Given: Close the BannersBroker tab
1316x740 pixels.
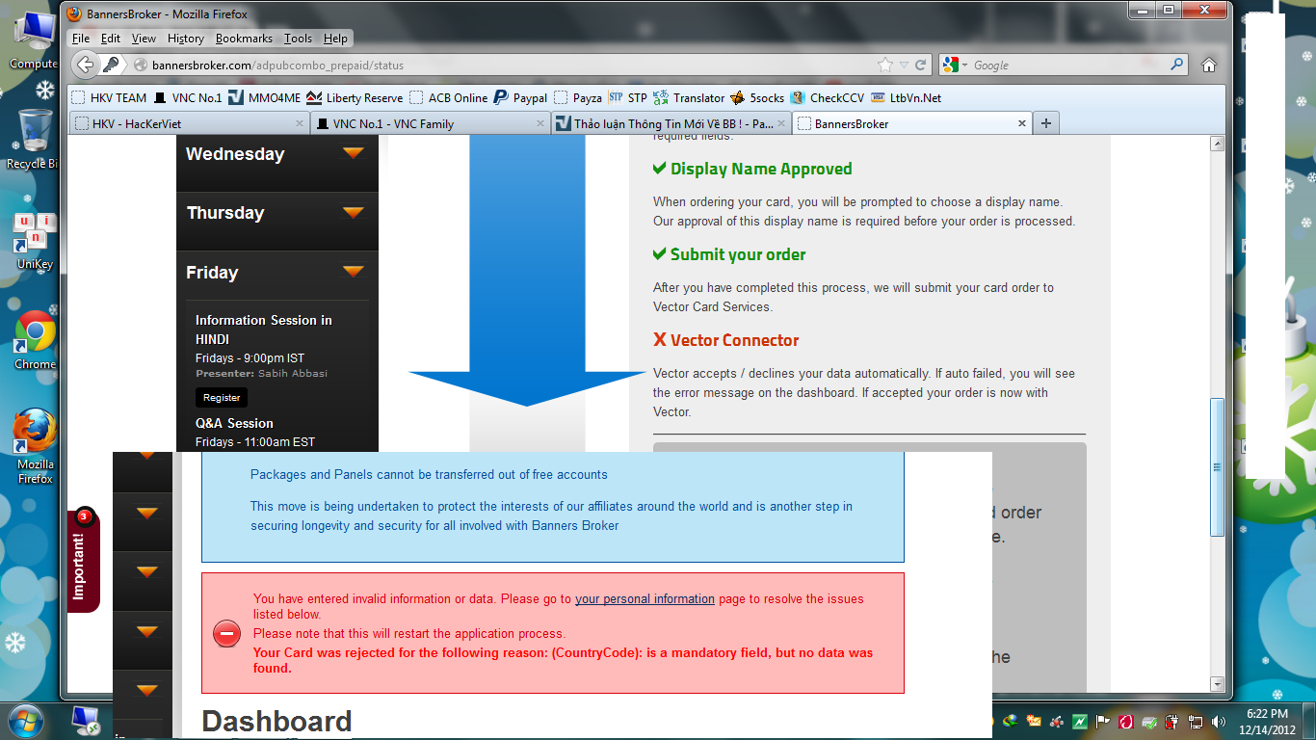Looking at the screenshot, I should coord(1022,123).
